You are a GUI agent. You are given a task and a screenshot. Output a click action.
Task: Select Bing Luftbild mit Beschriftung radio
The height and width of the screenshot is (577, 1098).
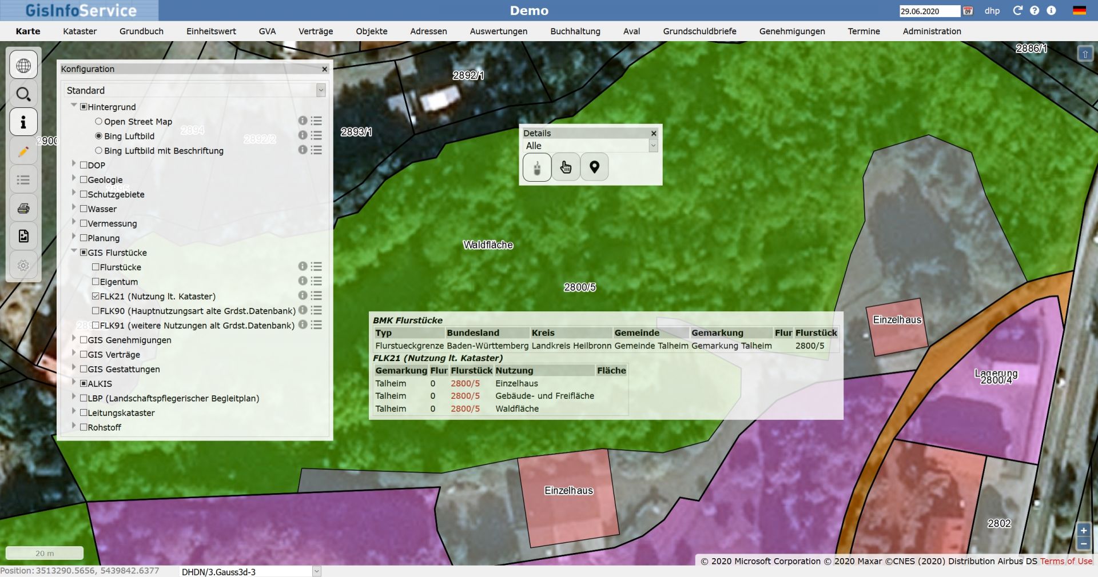point(98,150)
